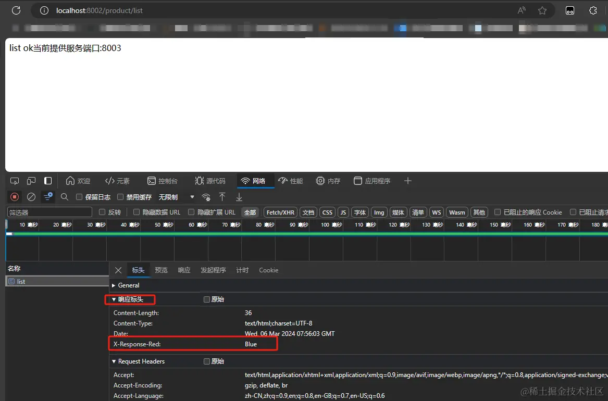The height and width of the screenshot is (401, 608).
Task: Add page to favorites star icon
Action: coord(542,10)
